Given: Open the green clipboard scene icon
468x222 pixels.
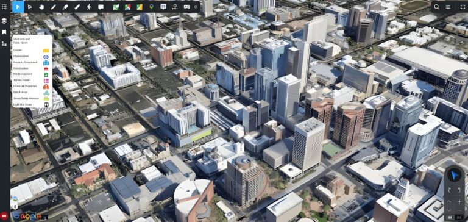Looking at the screenshot, I should pyautogui.click(x=46, y=74).
